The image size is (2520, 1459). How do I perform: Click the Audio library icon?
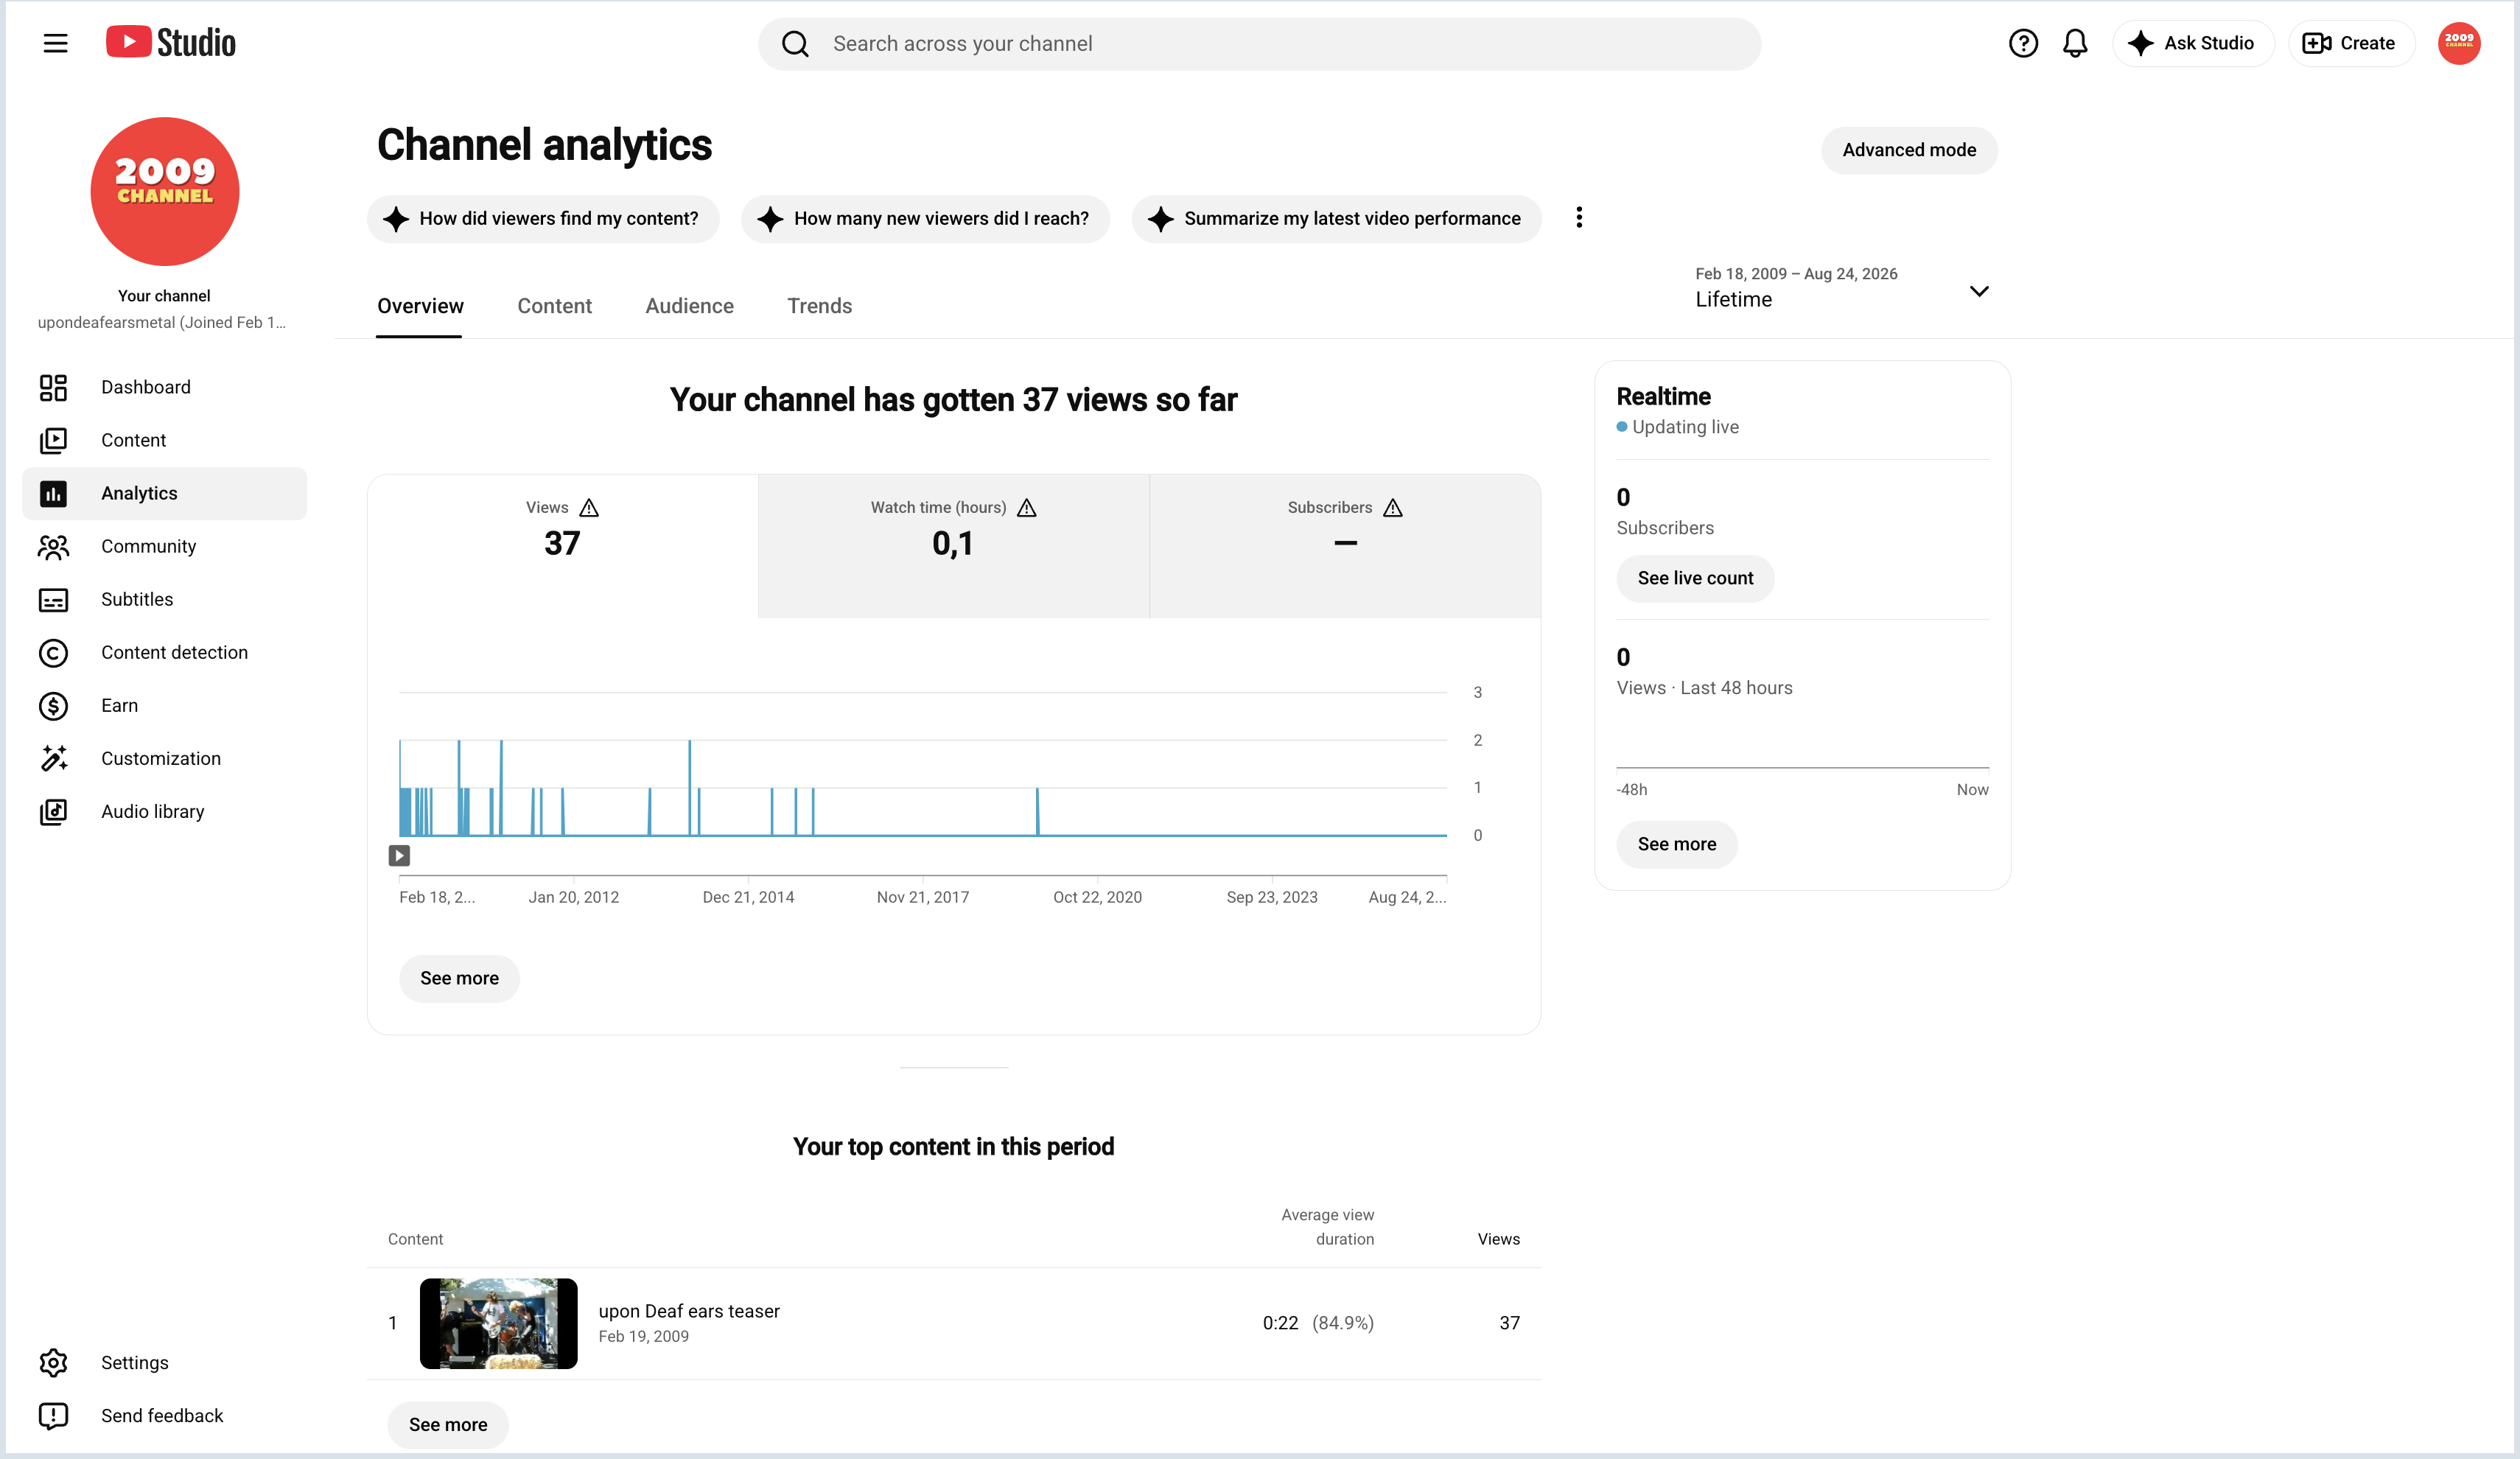tap(53, 811)
